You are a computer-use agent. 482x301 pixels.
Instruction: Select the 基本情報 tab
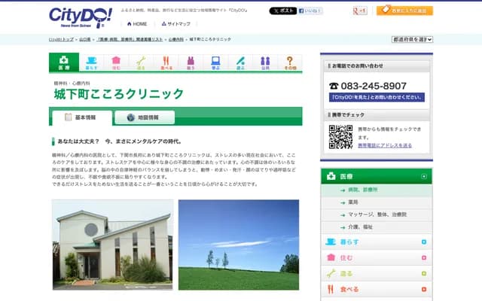coord(81,117)
